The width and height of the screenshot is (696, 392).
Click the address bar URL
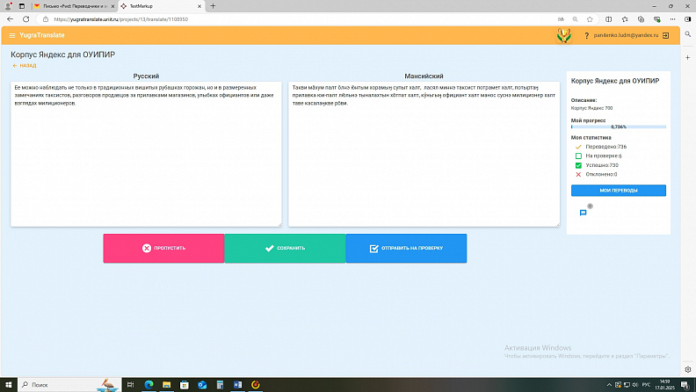click(x=120, y=19)
